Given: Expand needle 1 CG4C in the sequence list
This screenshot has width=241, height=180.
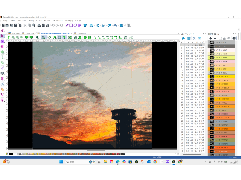Looking at the screenshot, I should pos(209,43).
